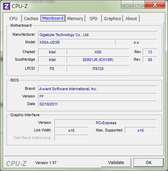Screen dimensions: 168x171
Task: Click the Southbridge vendor field Intel
Action: pyautogui.click(x=52, y=60)
